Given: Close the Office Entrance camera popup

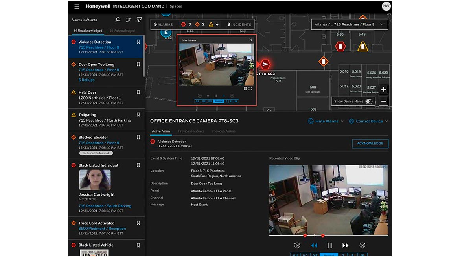Looking at the screenshot, I should pos(250,40).
